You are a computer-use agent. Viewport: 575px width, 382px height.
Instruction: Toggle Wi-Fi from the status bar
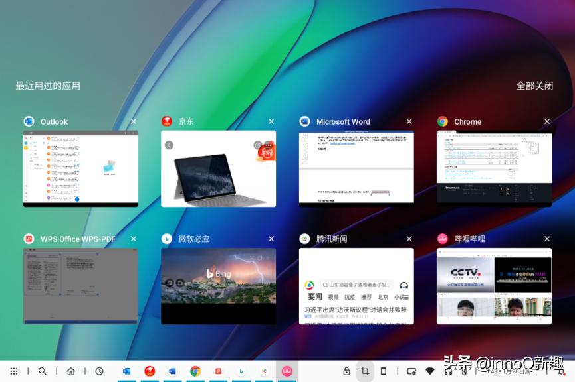point(429,371)
